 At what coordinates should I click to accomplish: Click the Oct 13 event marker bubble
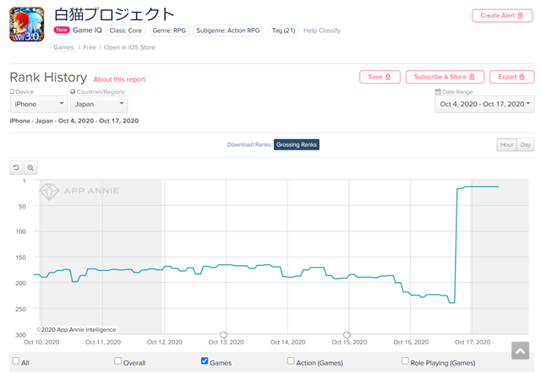pos(223,334)
